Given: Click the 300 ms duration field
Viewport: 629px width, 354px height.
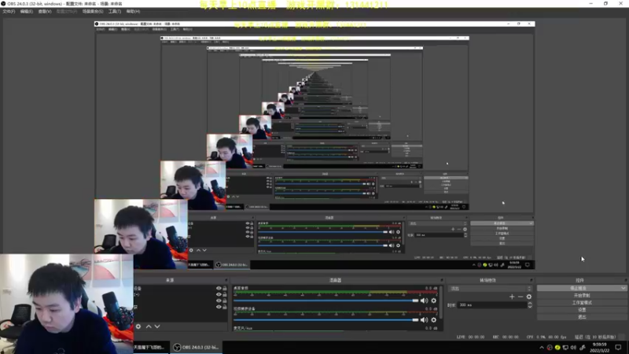Looking at the screenshot, I should coord(492,305).
